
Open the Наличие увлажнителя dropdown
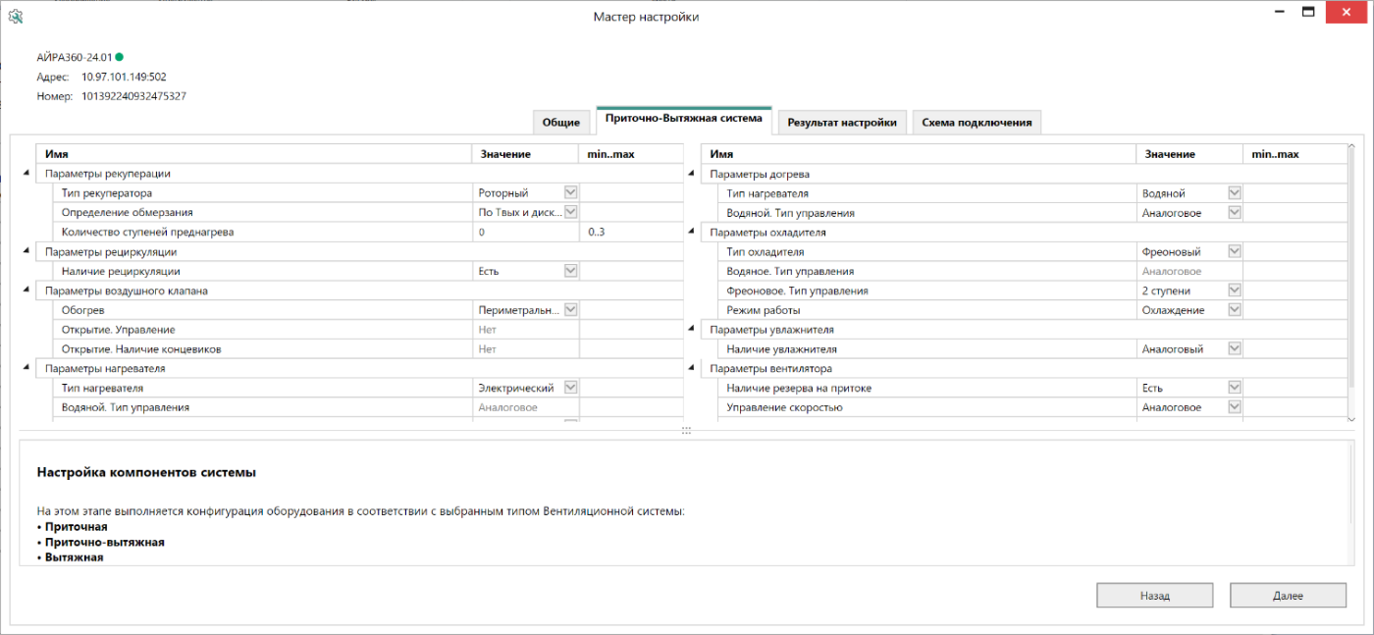click(x=1235, y=348)
